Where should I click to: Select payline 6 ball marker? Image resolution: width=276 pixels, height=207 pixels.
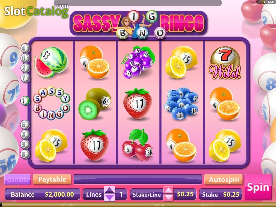point(25,125)
